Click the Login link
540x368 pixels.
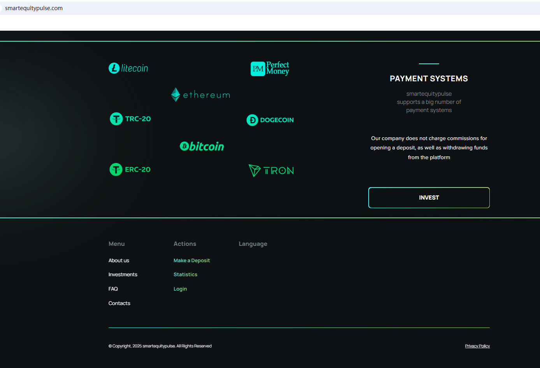[180, 289]
